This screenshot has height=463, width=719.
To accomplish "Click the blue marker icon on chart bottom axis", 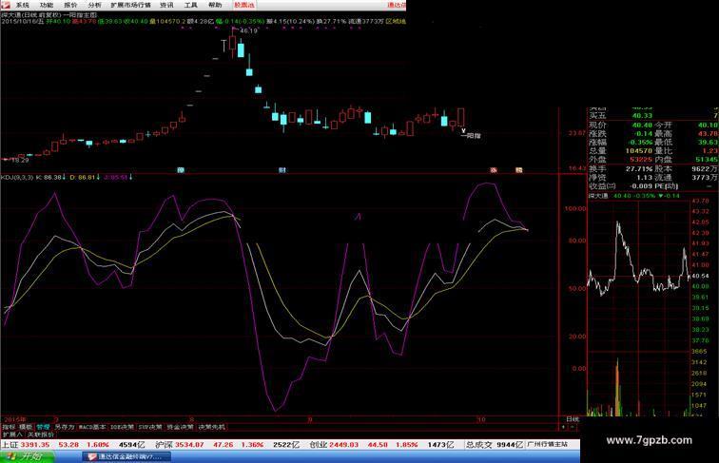I will (x=181, y=170).
